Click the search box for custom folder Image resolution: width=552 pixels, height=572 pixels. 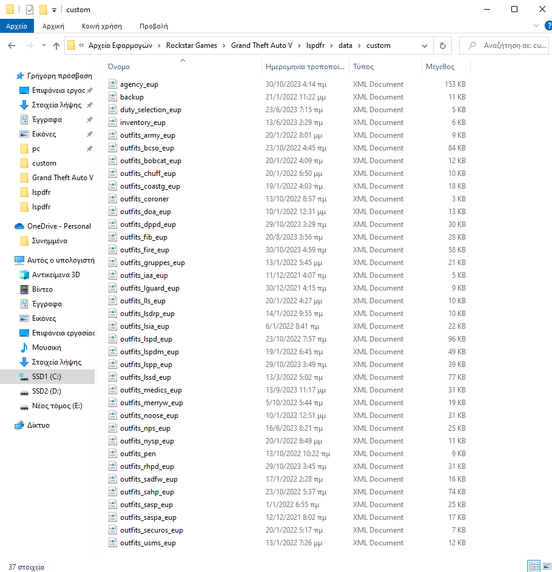[x=504, y=45]
